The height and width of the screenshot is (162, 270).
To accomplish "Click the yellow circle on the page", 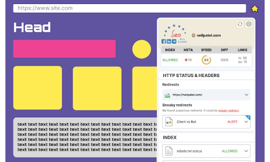I will pyautogui.click(x=141, y=49).
